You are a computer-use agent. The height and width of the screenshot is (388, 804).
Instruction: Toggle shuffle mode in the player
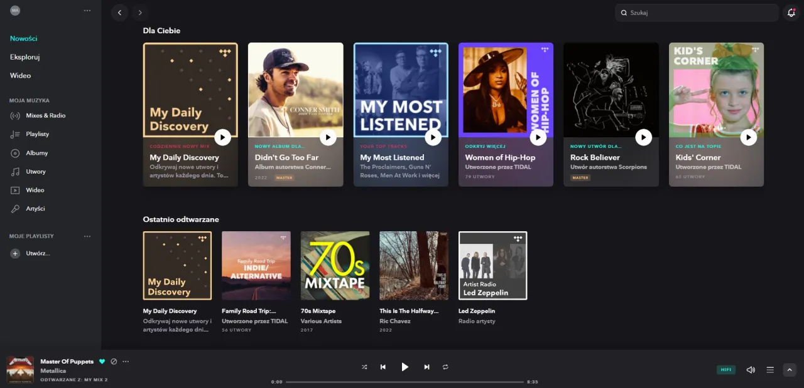click(364, 367)
